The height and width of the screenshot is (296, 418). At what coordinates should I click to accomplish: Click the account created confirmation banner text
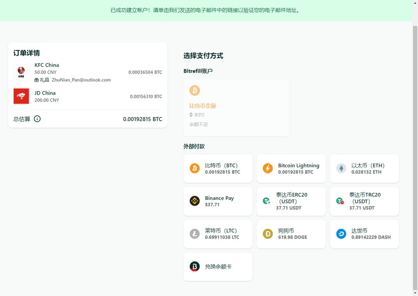[x=205, y=10]
